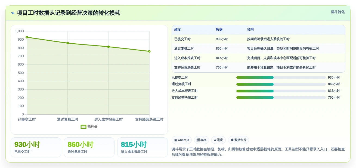
Task: Click the description starting with 完成项目、人员
Action: coord(281,58)
